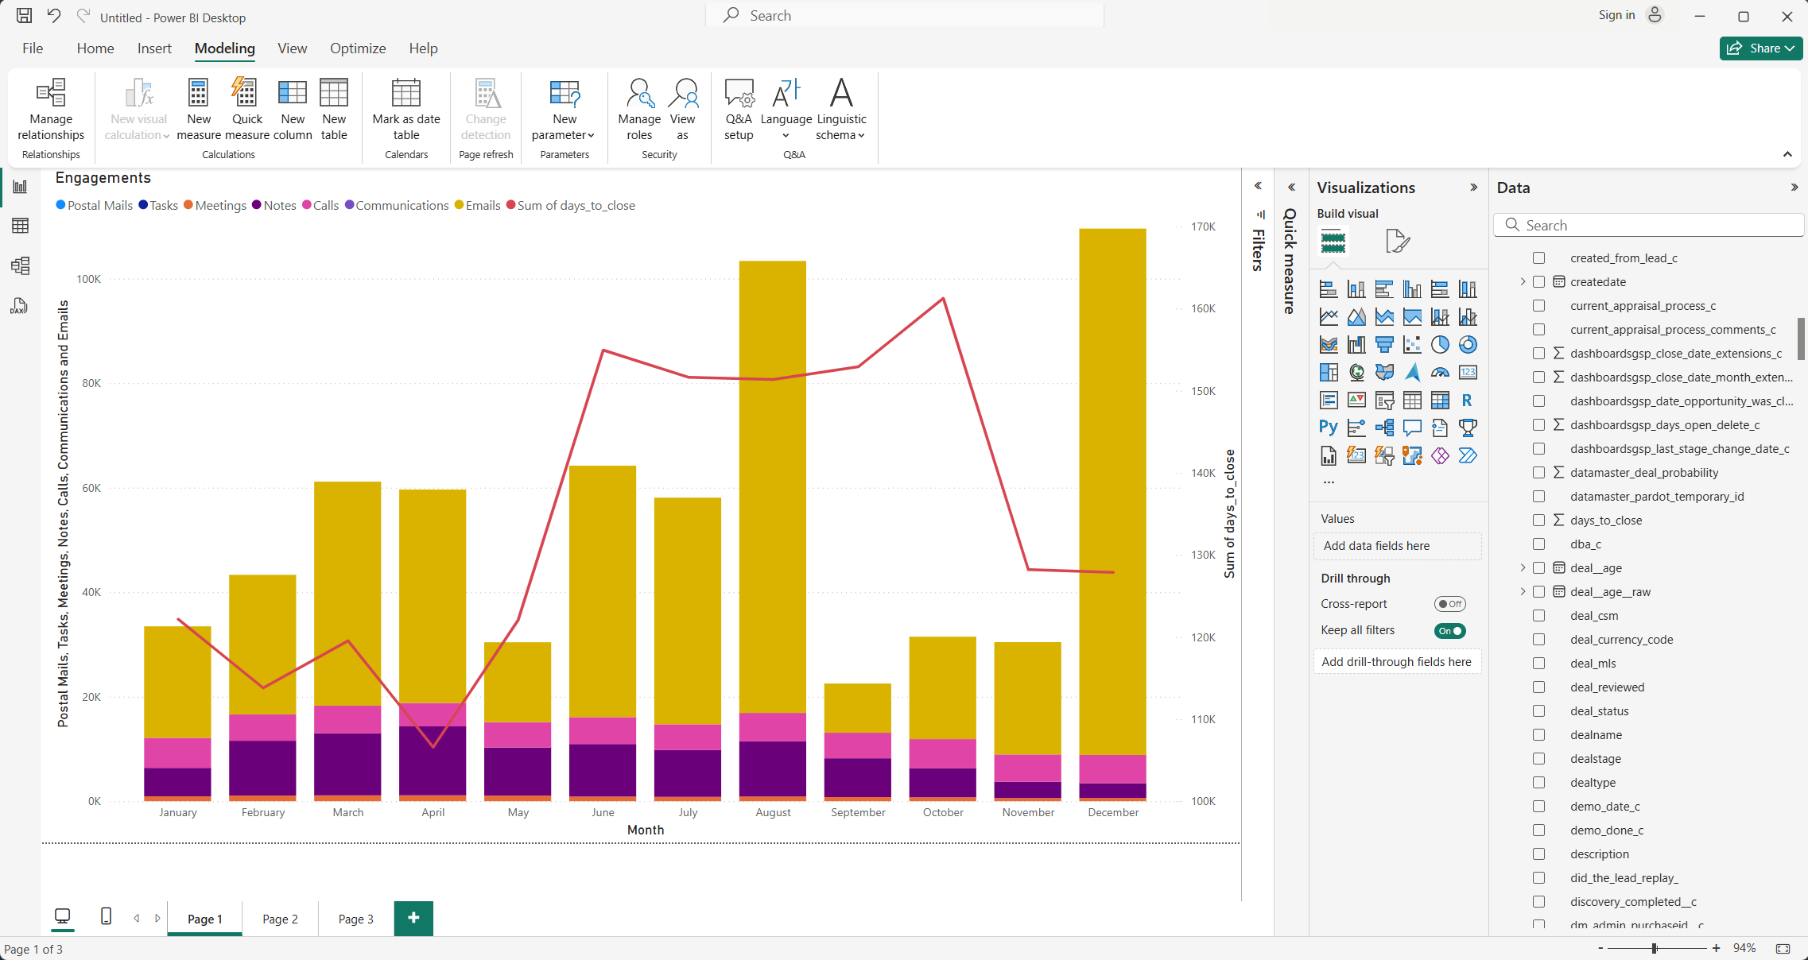This screenshot has width=1808, height=960.
Task: Open the New parameter dropdown
Action: [565, 110]
